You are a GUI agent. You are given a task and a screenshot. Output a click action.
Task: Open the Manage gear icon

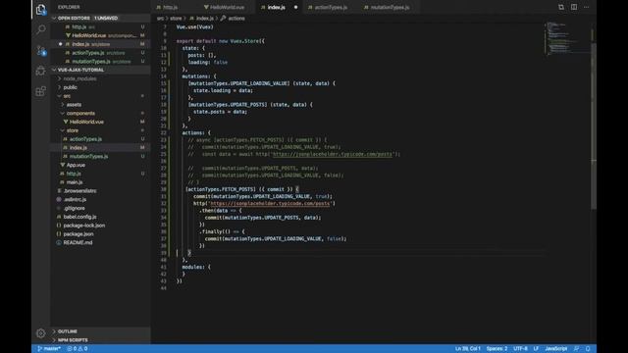pyautogui.click(x=41, y=333)
